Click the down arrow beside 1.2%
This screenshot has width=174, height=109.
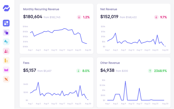(x=79, y=17)
